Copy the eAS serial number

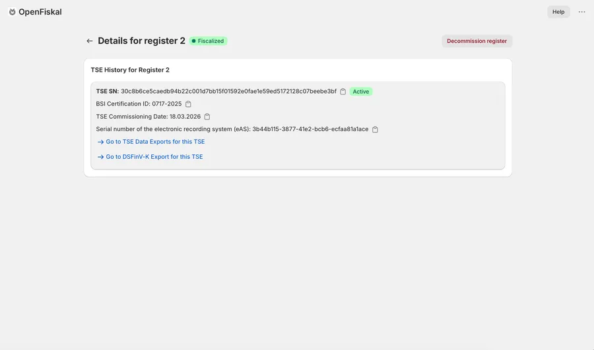pyautogui.click(x=375, y=129)
